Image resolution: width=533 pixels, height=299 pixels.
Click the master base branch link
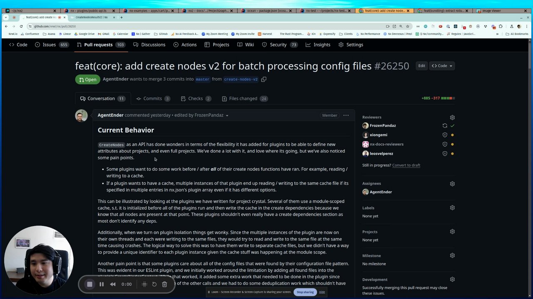pyautogui.click(x=202, y=79)
